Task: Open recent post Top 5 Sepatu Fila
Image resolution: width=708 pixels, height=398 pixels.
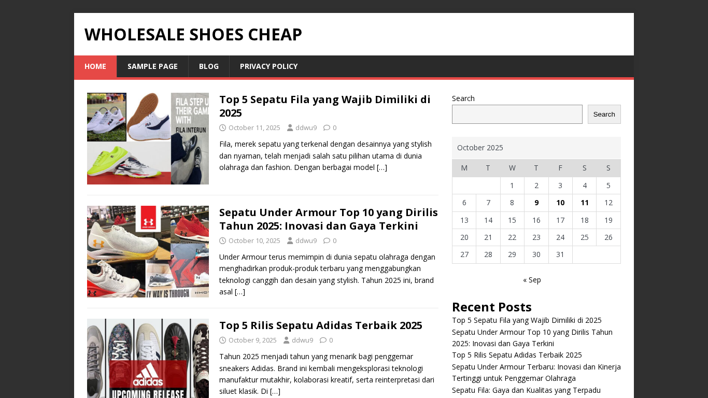Action: [x=527, y=320]
